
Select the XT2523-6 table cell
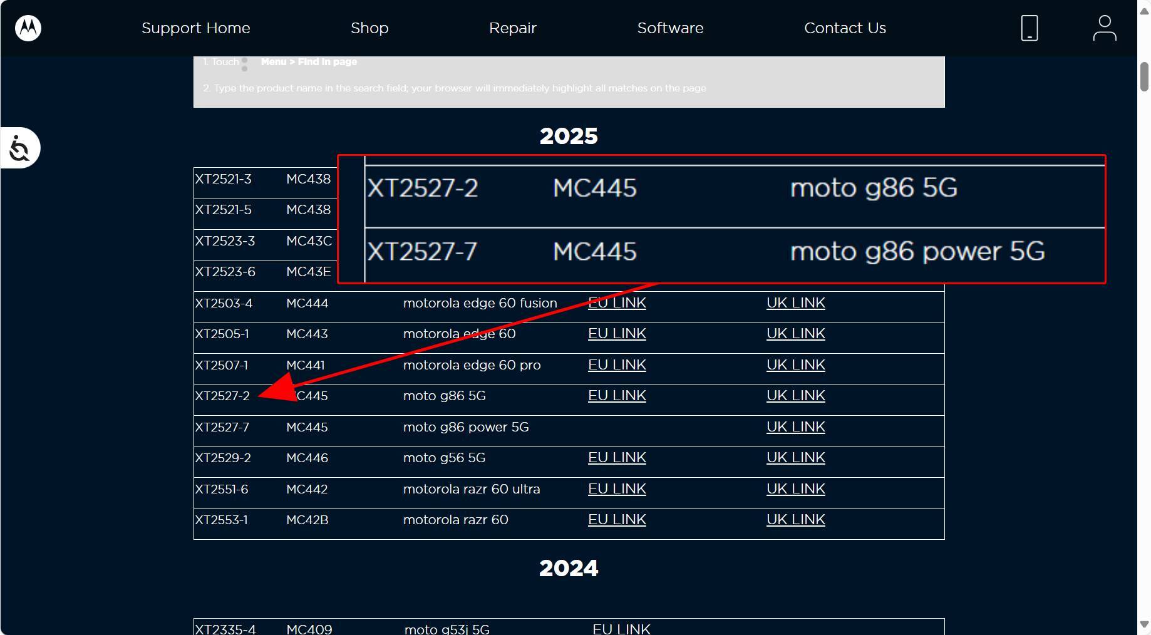[x=225, y=272]
